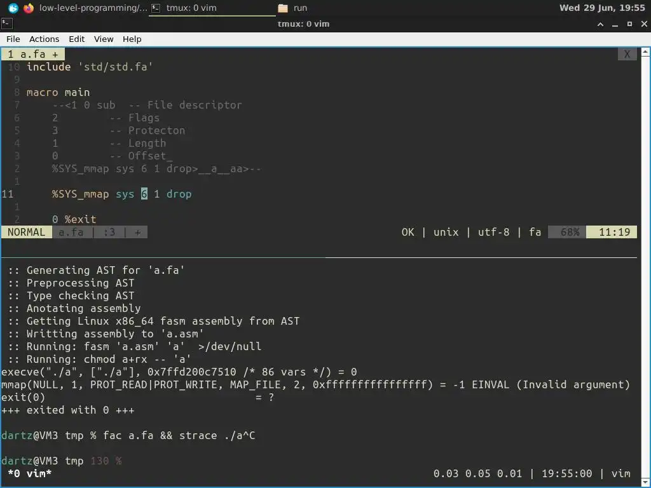Image resolution: width=651 pixels, height=488 pixels.
Task: Click 'unix' file format in statusline
Action: (446, 232)
